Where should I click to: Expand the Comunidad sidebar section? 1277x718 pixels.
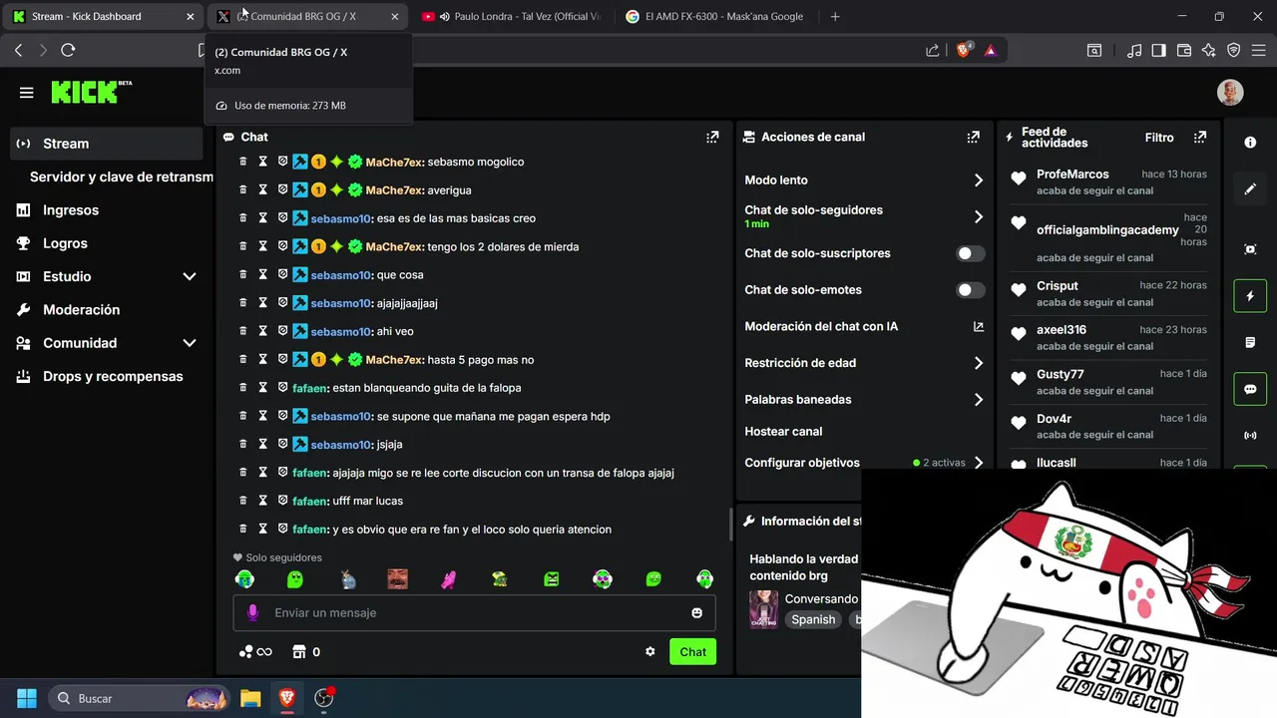[190, 343]
